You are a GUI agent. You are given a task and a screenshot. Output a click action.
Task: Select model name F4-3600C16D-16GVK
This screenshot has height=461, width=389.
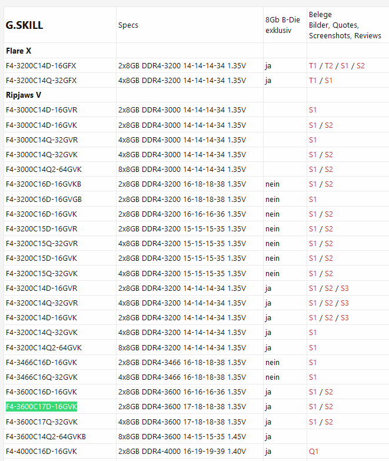click(41, 392)
